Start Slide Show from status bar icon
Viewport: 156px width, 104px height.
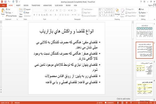click(x=131, y=103)
